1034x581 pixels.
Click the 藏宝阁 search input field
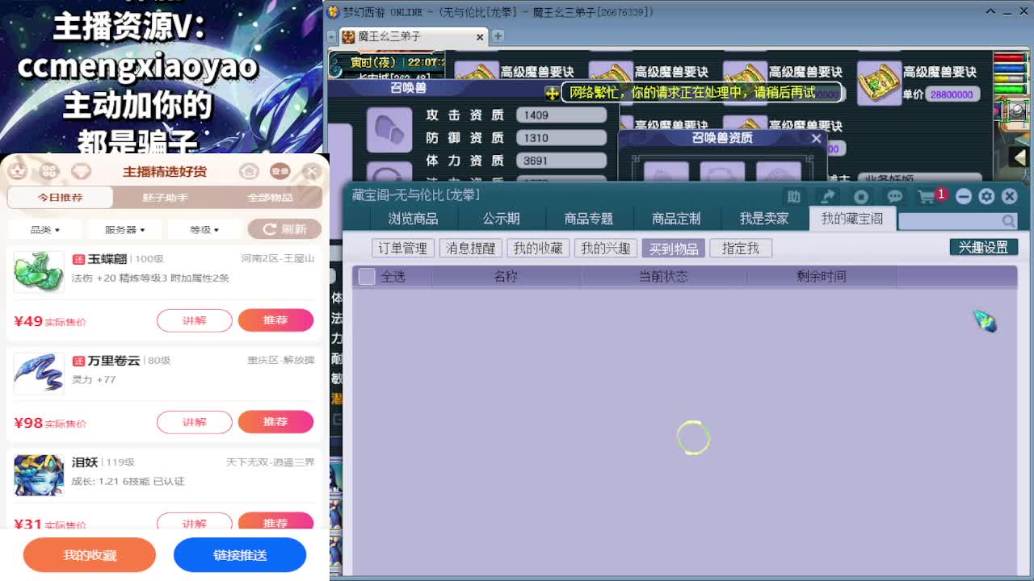(950, 220)
